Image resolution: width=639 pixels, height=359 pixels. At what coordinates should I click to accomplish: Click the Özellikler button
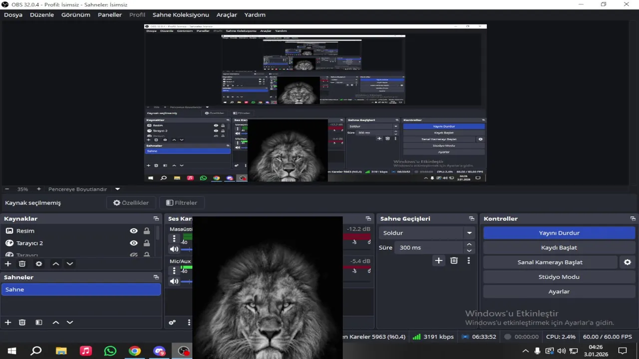point(131,203)
